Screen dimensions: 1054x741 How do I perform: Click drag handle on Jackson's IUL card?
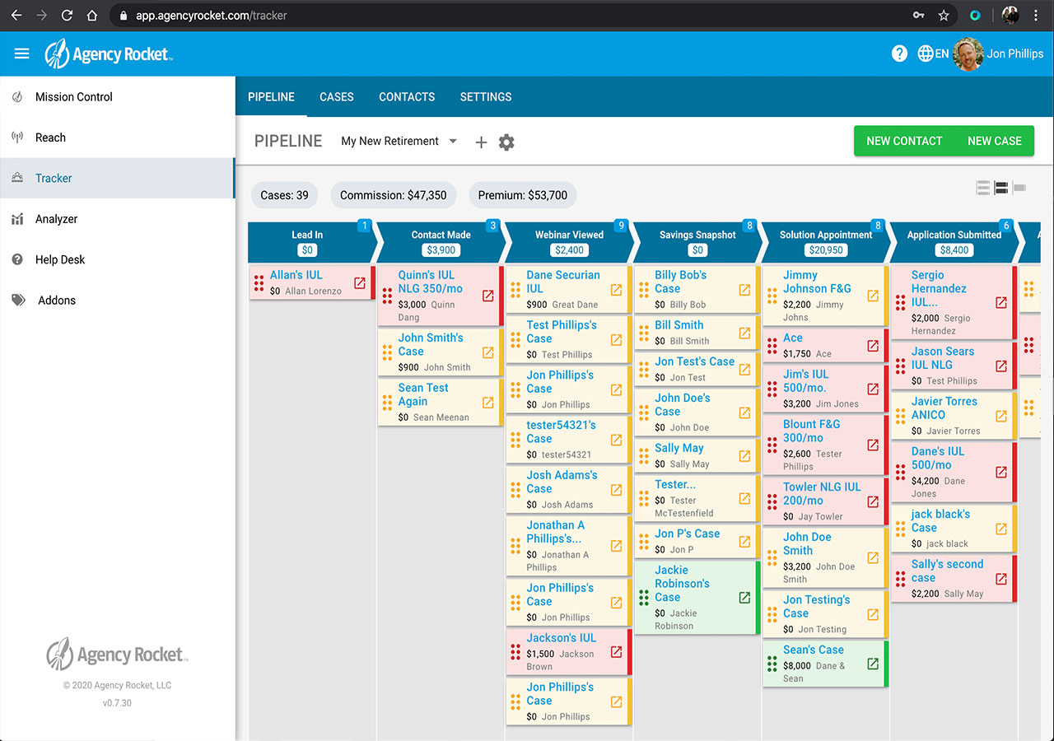[515, 652]
